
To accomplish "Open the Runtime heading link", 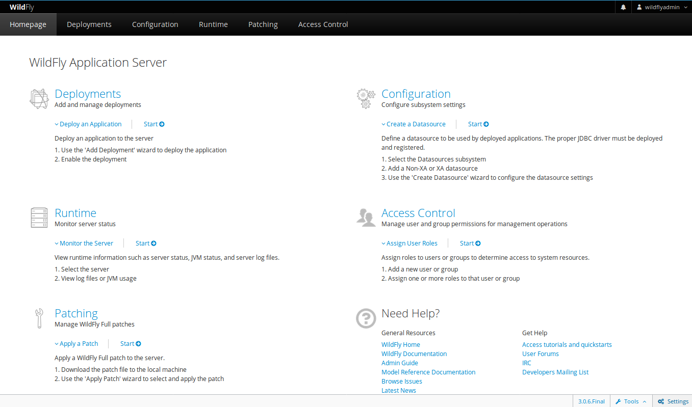I will (x=75, y=213).
